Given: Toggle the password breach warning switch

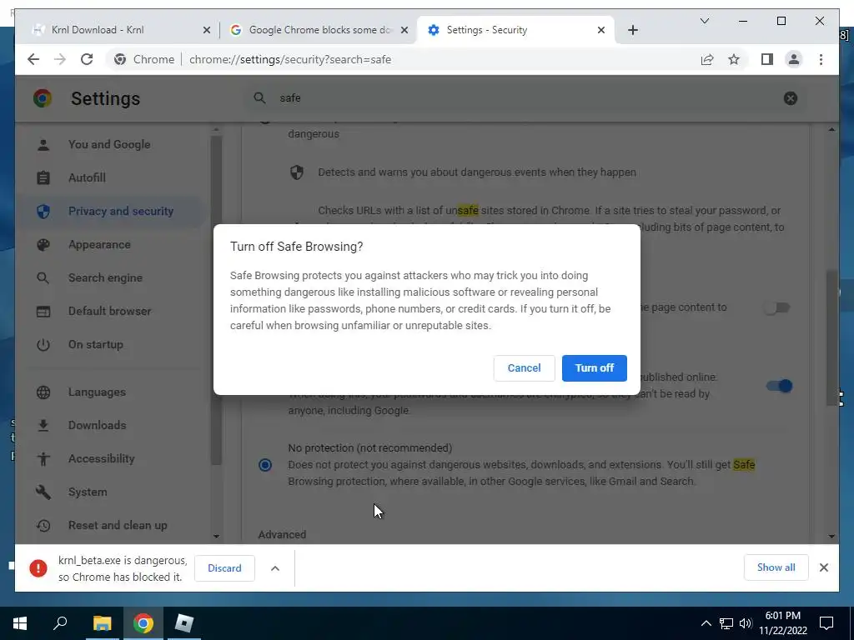Looking at the screenshot, I should [x=779, y=386].
